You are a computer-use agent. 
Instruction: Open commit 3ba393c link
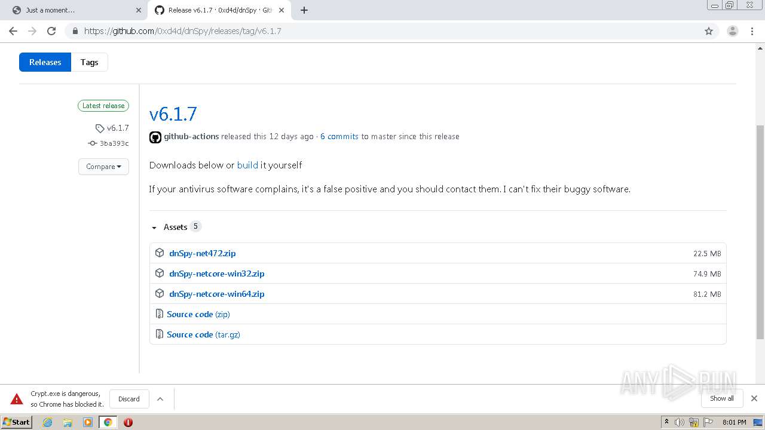[x=109, y=143]
